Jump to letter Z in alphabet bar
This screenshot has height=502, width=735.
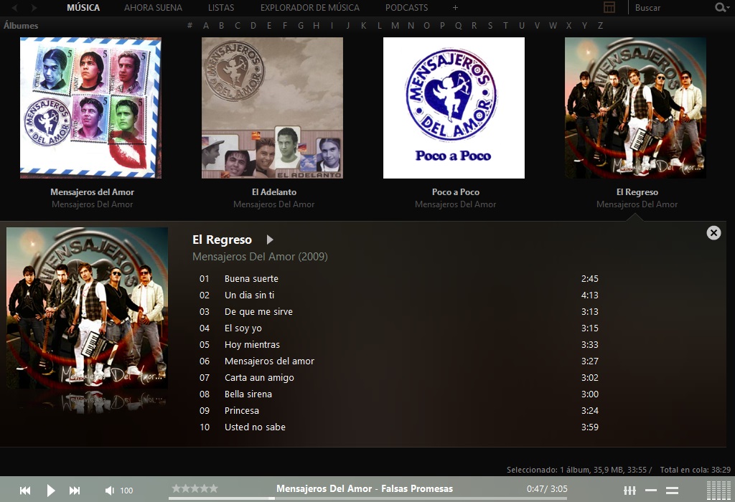tap(600, 25)
